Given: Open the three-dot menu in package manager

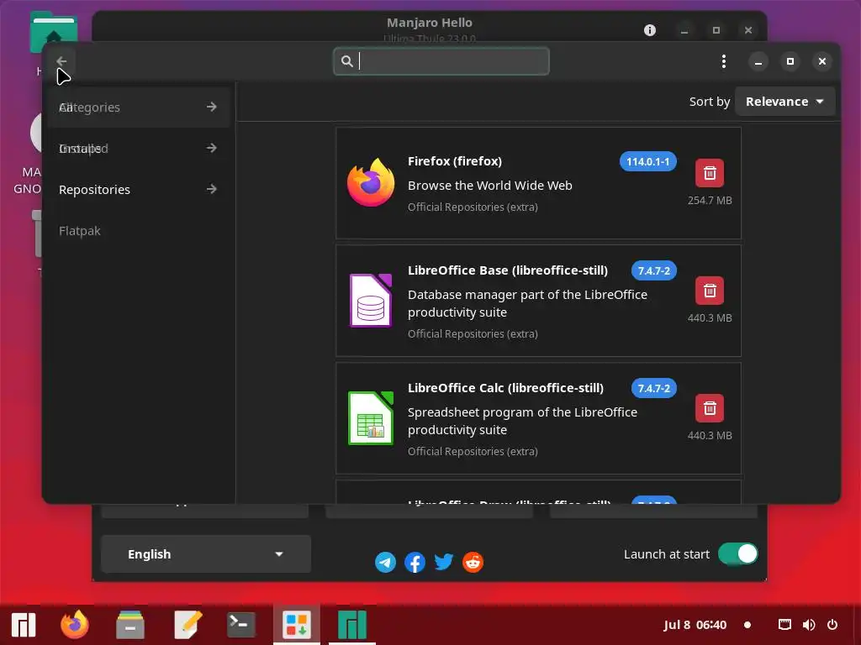Looking at the screenshot, I should click(724, 61).
